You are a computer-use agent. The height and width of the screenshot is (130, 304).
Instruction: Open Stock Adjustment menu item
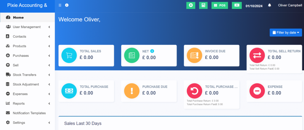pos(27,84)
